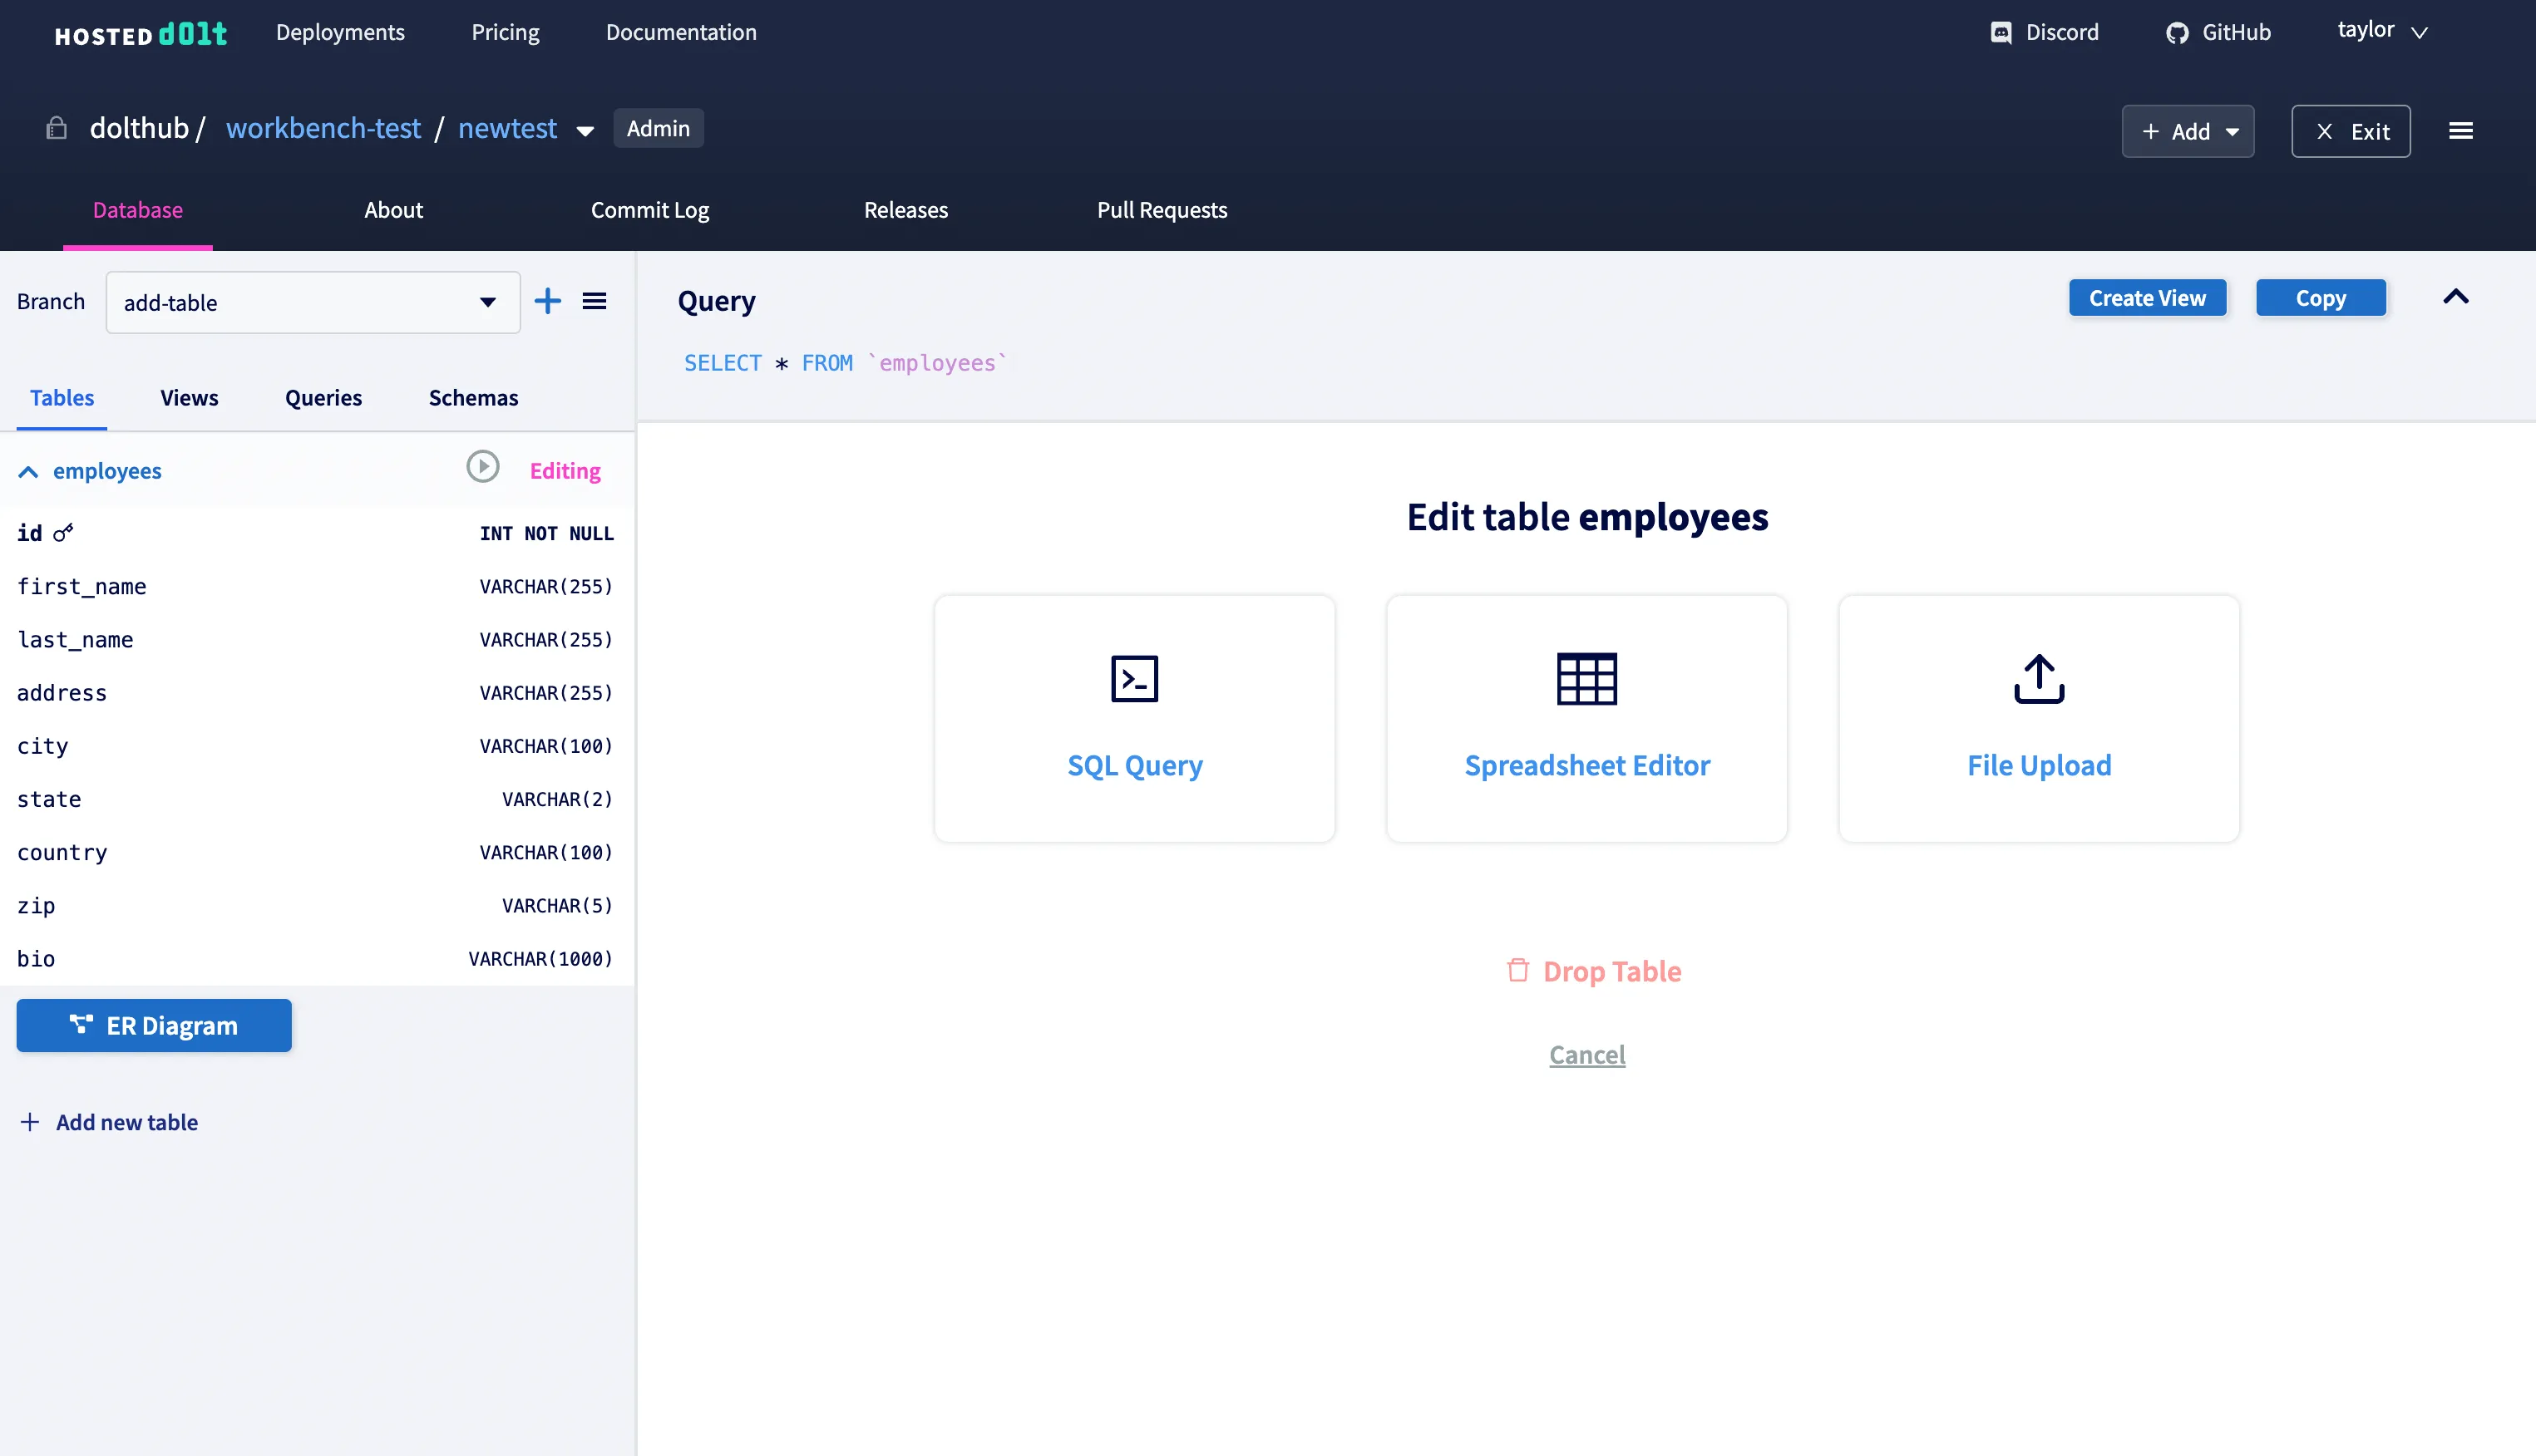Viewport: 2536px width, 1456px height.
Task: Click the Discord icon link
Action: pyautogui.click(x=2001, y=32)
